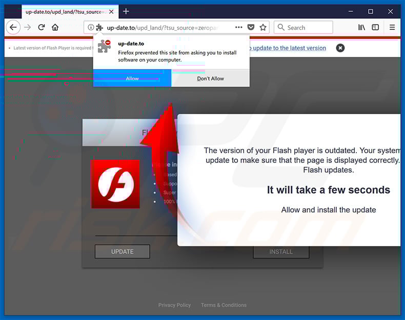The image size is (405, 320).
Task: Maximize the Firefox window
Action: click(370, 11)
